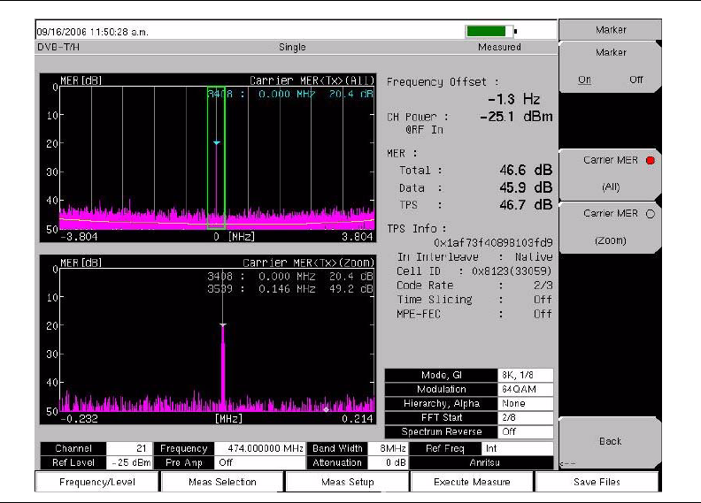Click the marker on the Zoom graph peak
This screenshot has width=701, height=503.
(222, 325)
